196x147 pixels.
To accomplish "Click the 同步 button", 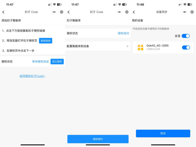I will point(163,133).
